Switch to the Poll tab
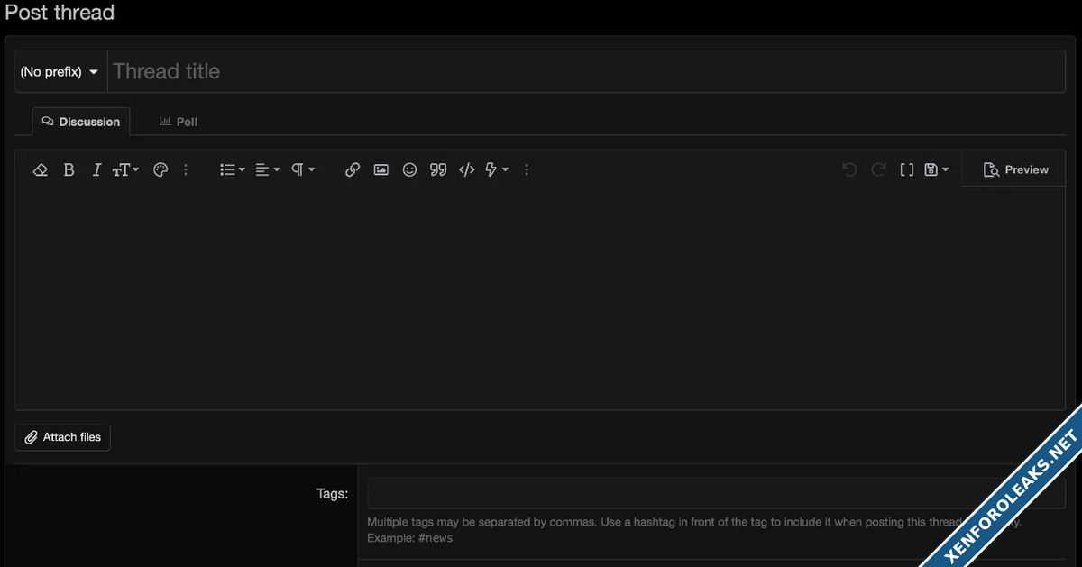This screenshot has width=1082, height=567. 179,122
